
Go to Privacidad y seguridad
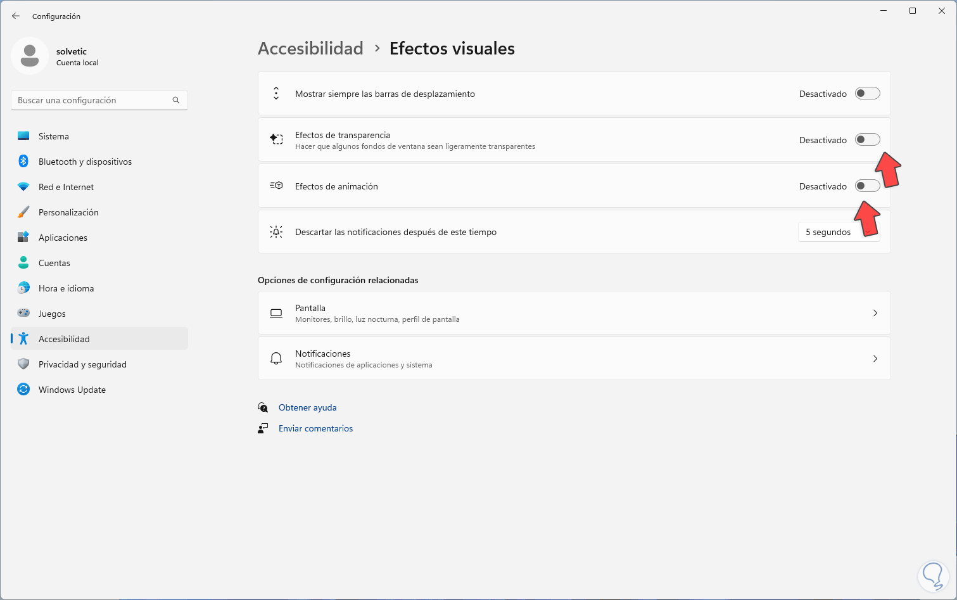pyautogui.click(x=82, y=364)
